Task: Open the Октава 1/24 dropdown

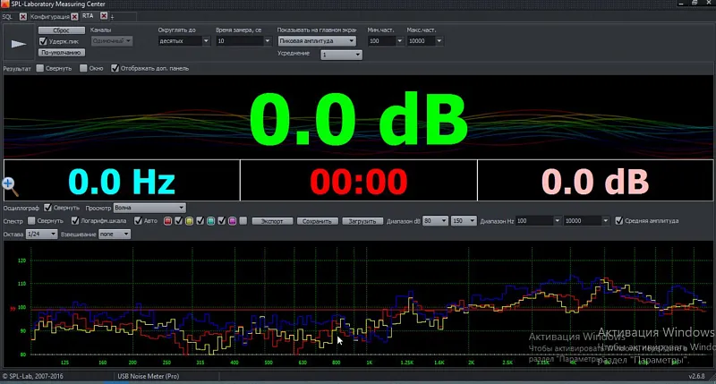Action: click(x=43, y=234)
